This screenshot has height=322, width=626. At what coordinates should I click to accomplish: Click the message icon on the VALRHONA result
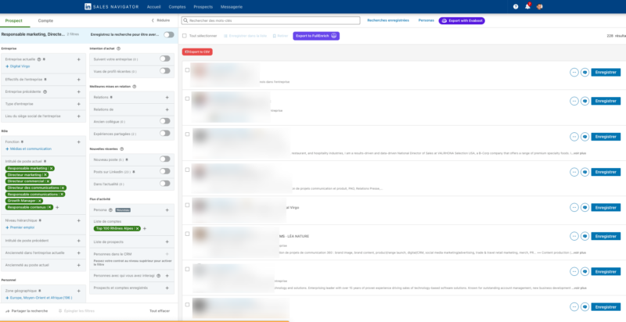pyautogui.click(x=585, y=137)
